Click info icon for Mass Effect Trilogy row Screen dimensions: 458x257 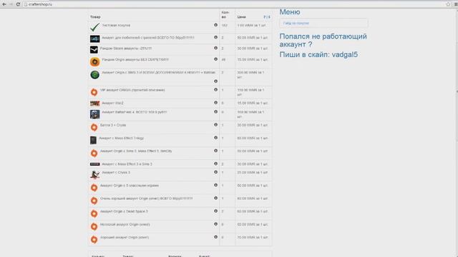(x=215, y=138)
